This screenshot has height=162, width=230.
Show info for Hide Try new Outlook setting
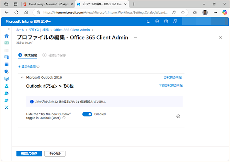[64, 118]
